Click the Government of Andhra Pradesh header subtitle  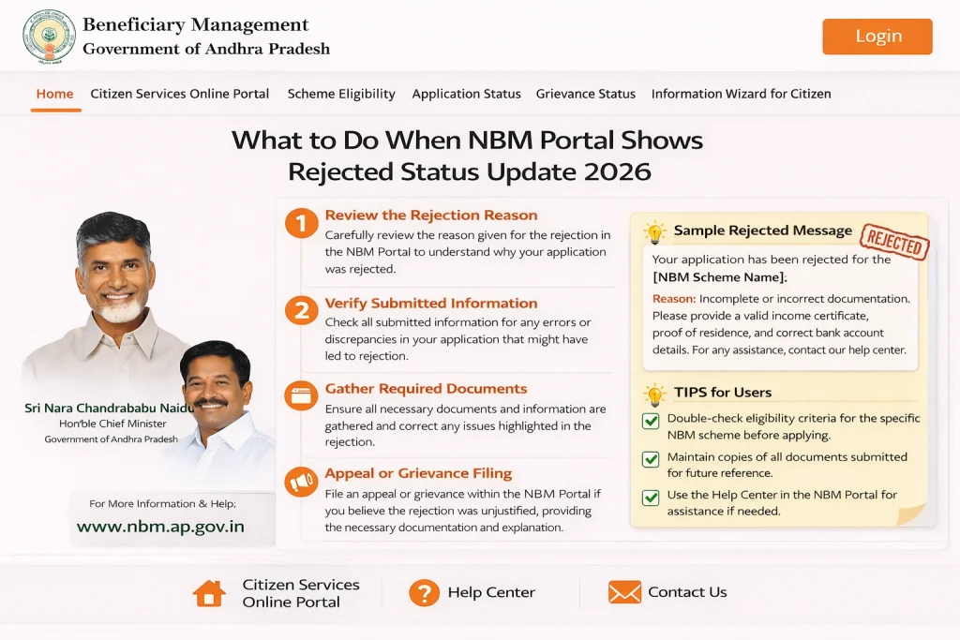coord(206,49)
